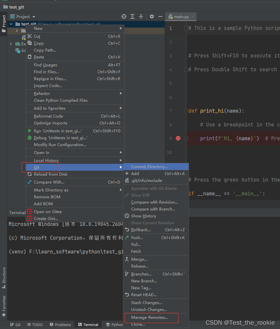The width and height of the screenshot is (280, 329).
Task: Expand All icon in Project panel toolbar
Action: [x=133, y=16]
